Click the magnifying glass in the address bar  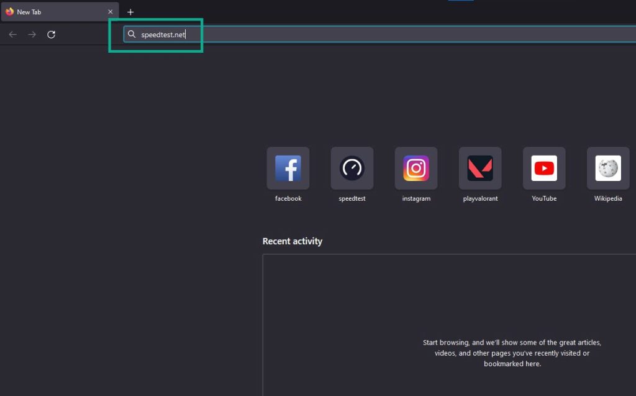point(132,35)
